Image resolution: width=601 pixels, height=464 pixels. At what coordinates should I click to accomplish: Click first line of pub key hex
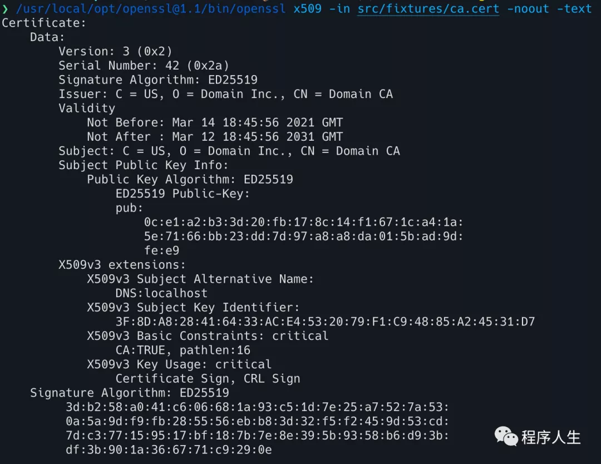point(304,222)
